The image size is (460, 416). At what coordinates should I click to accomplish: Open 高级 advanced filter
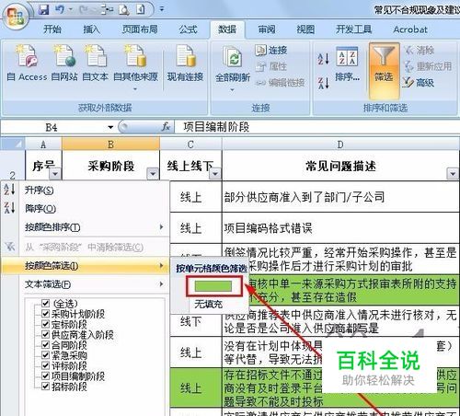[419, 83]
